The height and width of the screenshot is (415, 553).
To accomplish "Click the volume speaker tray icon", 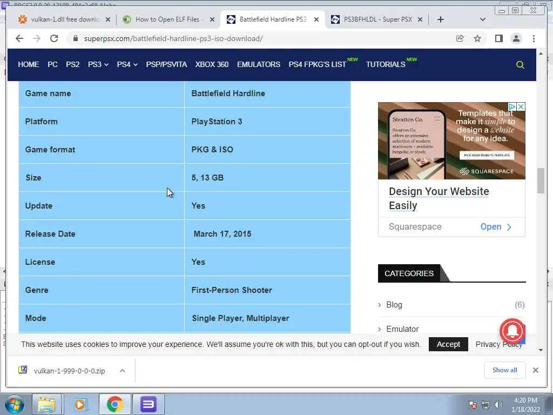I will [498, 405].
